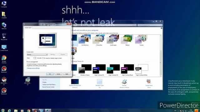Open Desktop Background settings in Personalization
The height and width of the screenshot is (112, 200).
click(75, 83)
